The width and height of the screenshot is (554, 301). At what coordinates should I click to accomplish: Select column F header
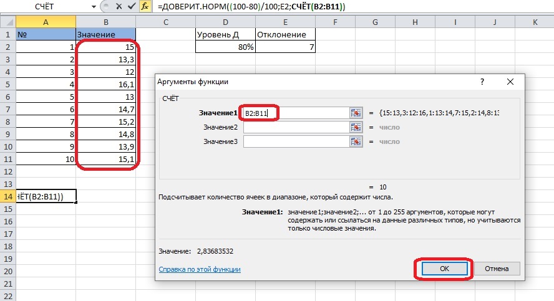point(335,22)
